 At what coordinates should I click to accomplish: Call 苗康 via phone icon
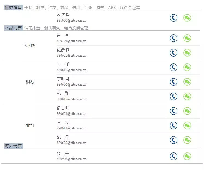173,38
